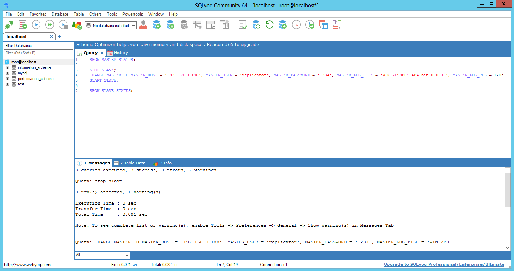Click the SQLyog dolphin icon in title bar
514x271 pixels.
(x=6, y=5)
